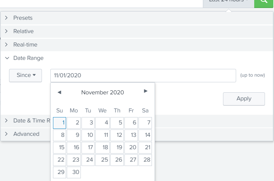Expand the Advanced section
The image size is (274, 181).
(26, 134)
